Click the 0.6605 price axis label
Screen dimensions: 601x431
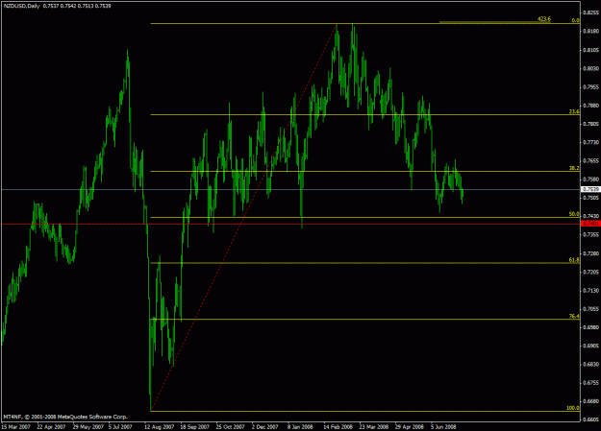pos(590,419)
